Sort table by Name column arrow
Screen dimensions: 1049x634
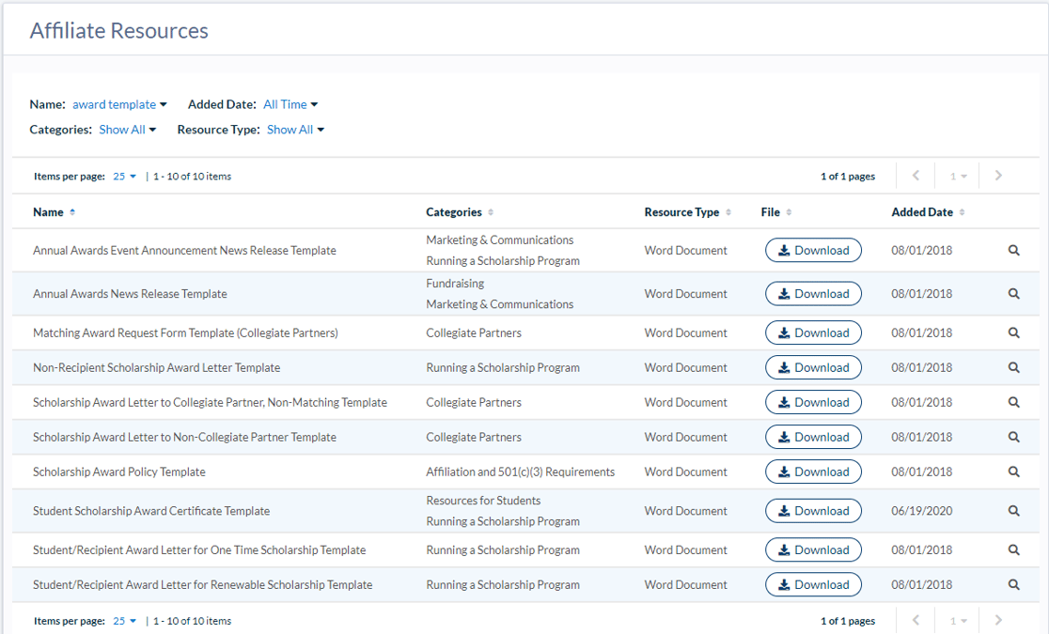click(72, 212)
